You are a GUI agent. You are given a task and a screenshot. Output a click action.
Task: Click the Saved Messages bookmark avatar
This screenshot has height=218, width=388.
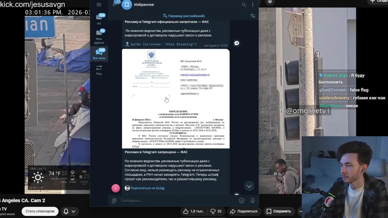(x=127, y=5)
